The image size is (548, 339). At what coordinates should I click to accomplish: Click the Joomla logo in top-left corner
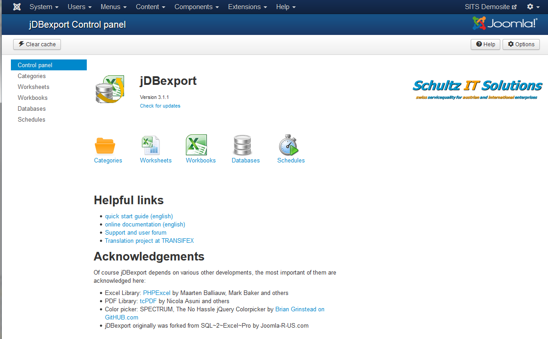(x=17, y=7)
